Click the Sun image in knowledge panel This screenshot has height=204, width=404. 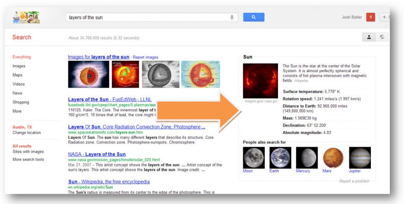click(x=260, y=81)
